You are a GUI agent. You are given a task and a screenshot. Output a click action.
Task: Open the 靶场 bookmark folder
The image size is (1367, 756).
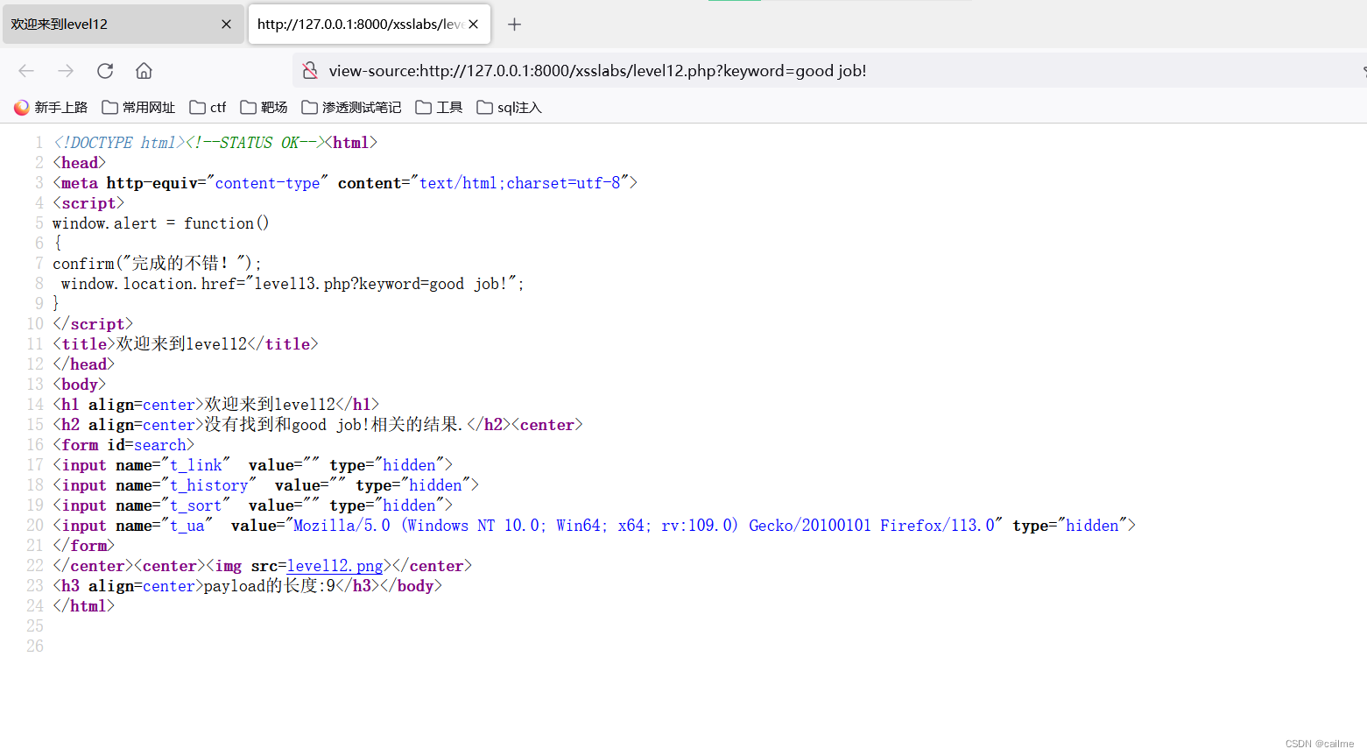[264, 108]
